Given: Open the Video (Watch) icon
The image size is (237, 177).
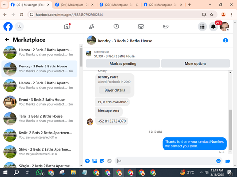Looking at the screenshot, I should [x=116, y=26].
